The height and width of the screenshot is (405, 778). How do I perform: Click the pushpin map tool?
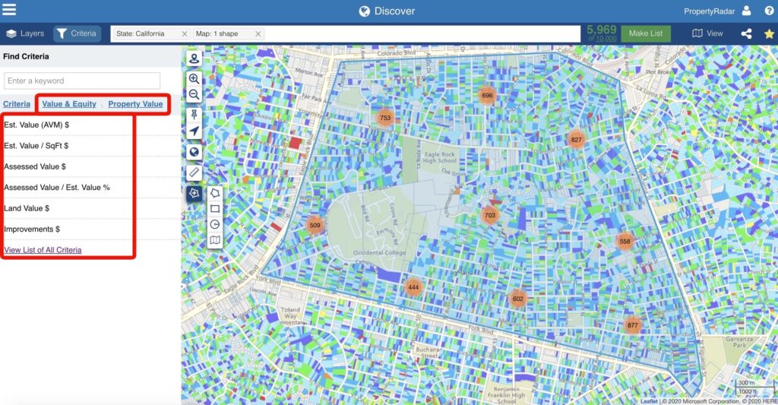pos(194,115)
